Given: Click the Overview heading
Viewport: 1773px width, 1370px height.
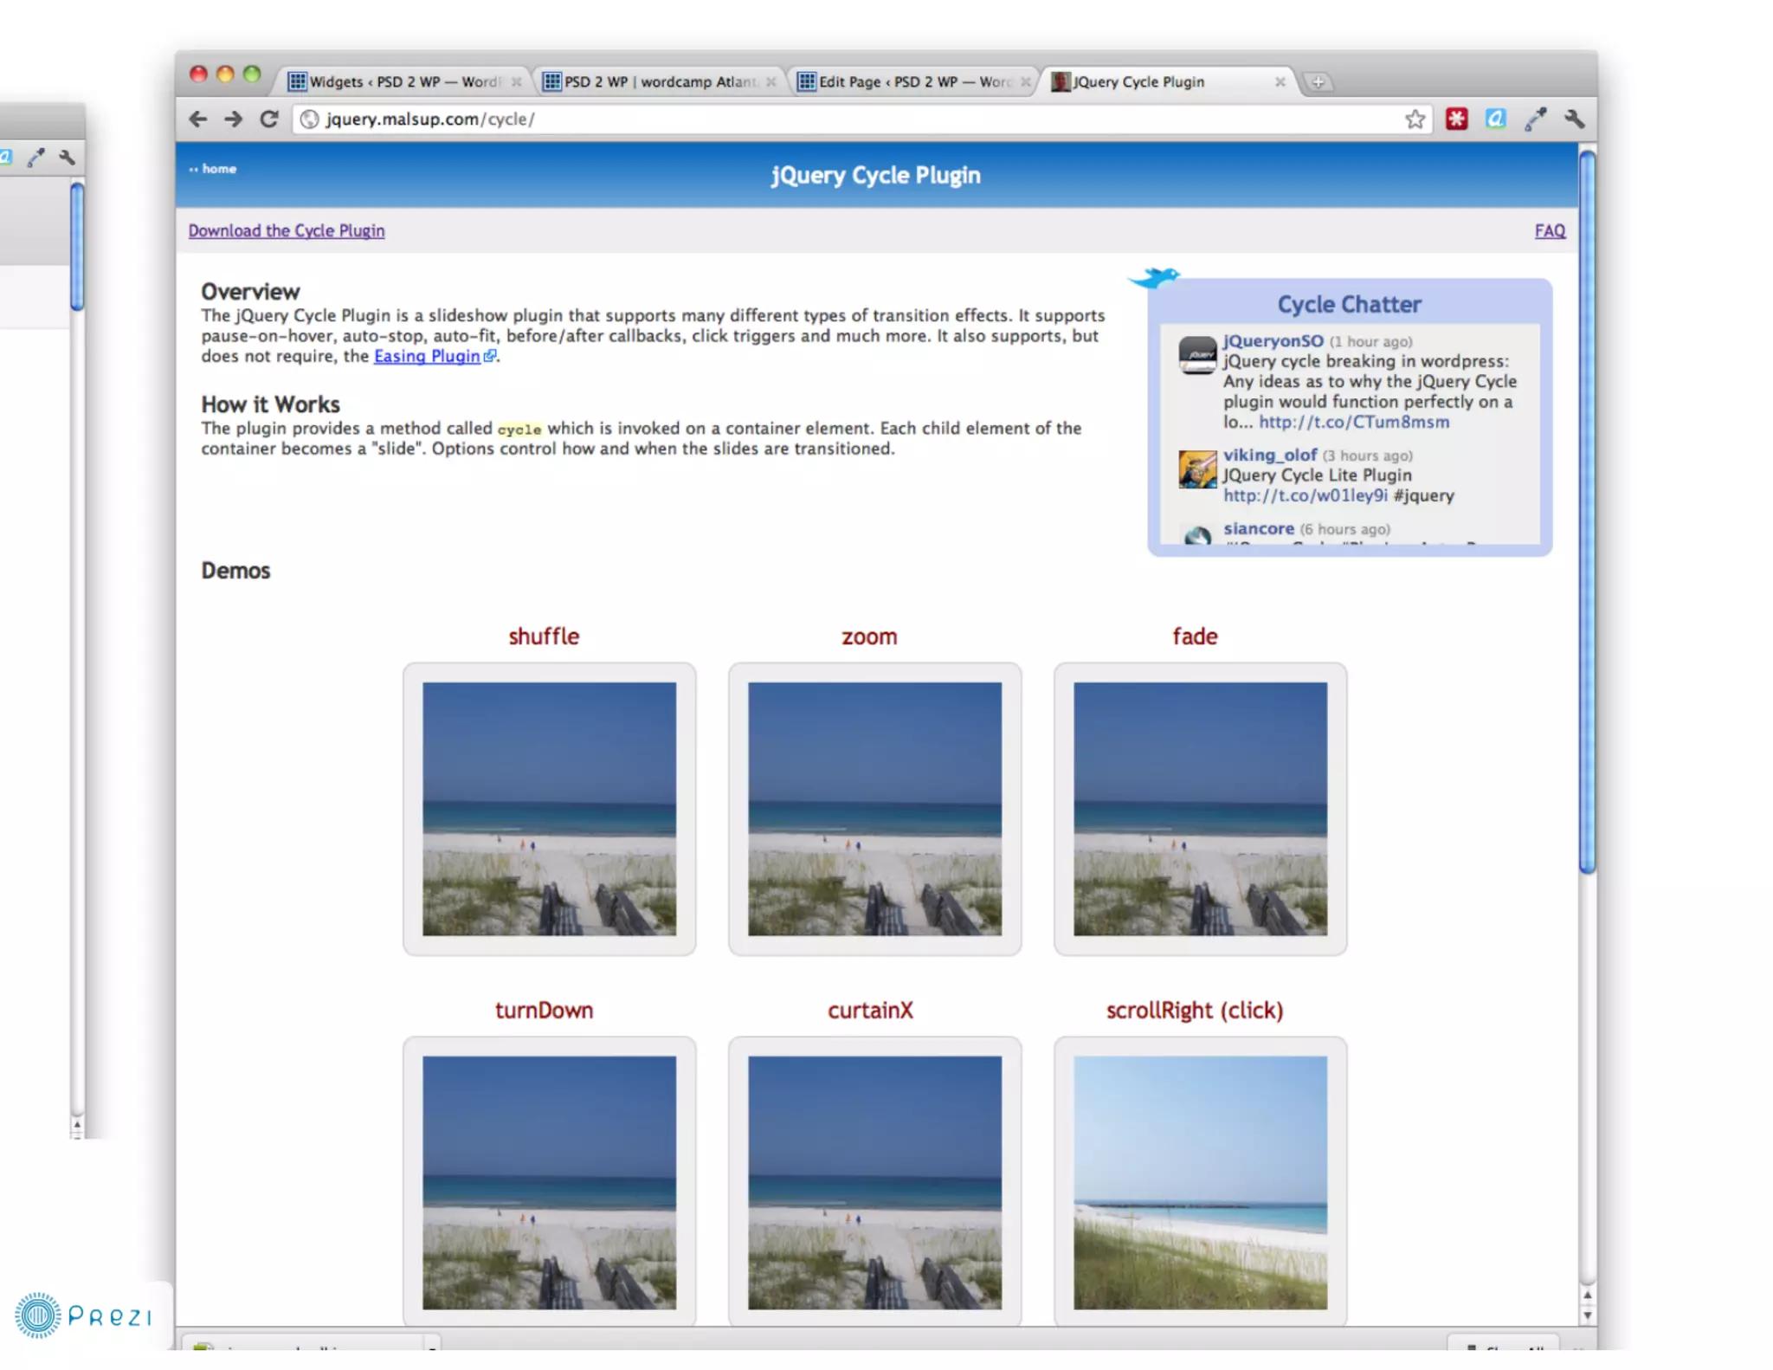Looking at the screenshot, I should coord(250,292).
